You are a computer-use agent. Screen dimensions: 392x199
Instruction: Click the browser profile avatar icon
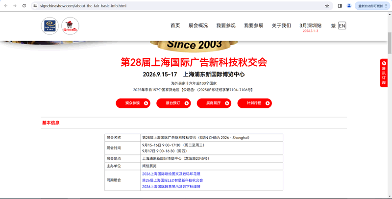click(349, 6)
